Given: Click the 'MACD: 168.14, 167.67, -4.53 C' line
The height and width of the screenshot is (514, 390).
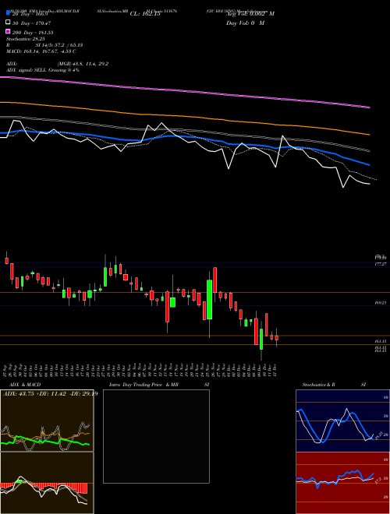Looking at the screenshot, I should 41,51.
